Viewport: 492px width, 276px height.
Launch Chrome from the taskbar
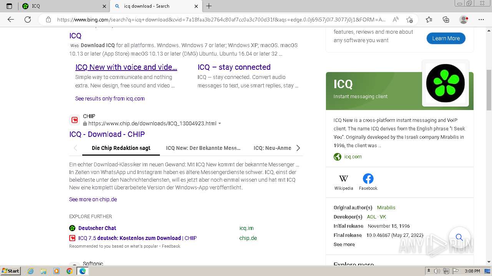pos(69,271)
